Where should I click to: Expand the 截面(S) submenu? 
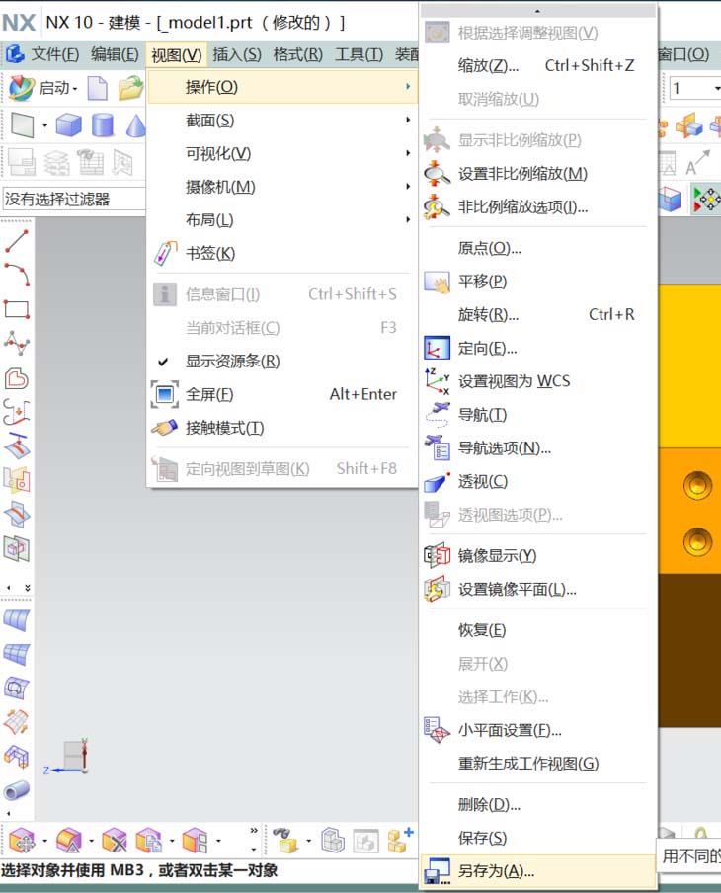click(283, 121)
